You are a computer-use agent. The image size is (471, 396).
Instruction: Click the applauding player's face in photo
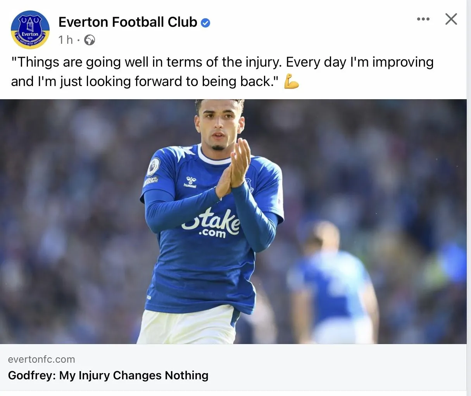[219, 128]
